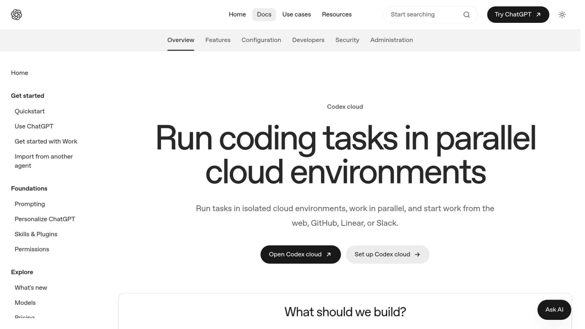Open Skills & Plugins sidebar link

point(36,234)
